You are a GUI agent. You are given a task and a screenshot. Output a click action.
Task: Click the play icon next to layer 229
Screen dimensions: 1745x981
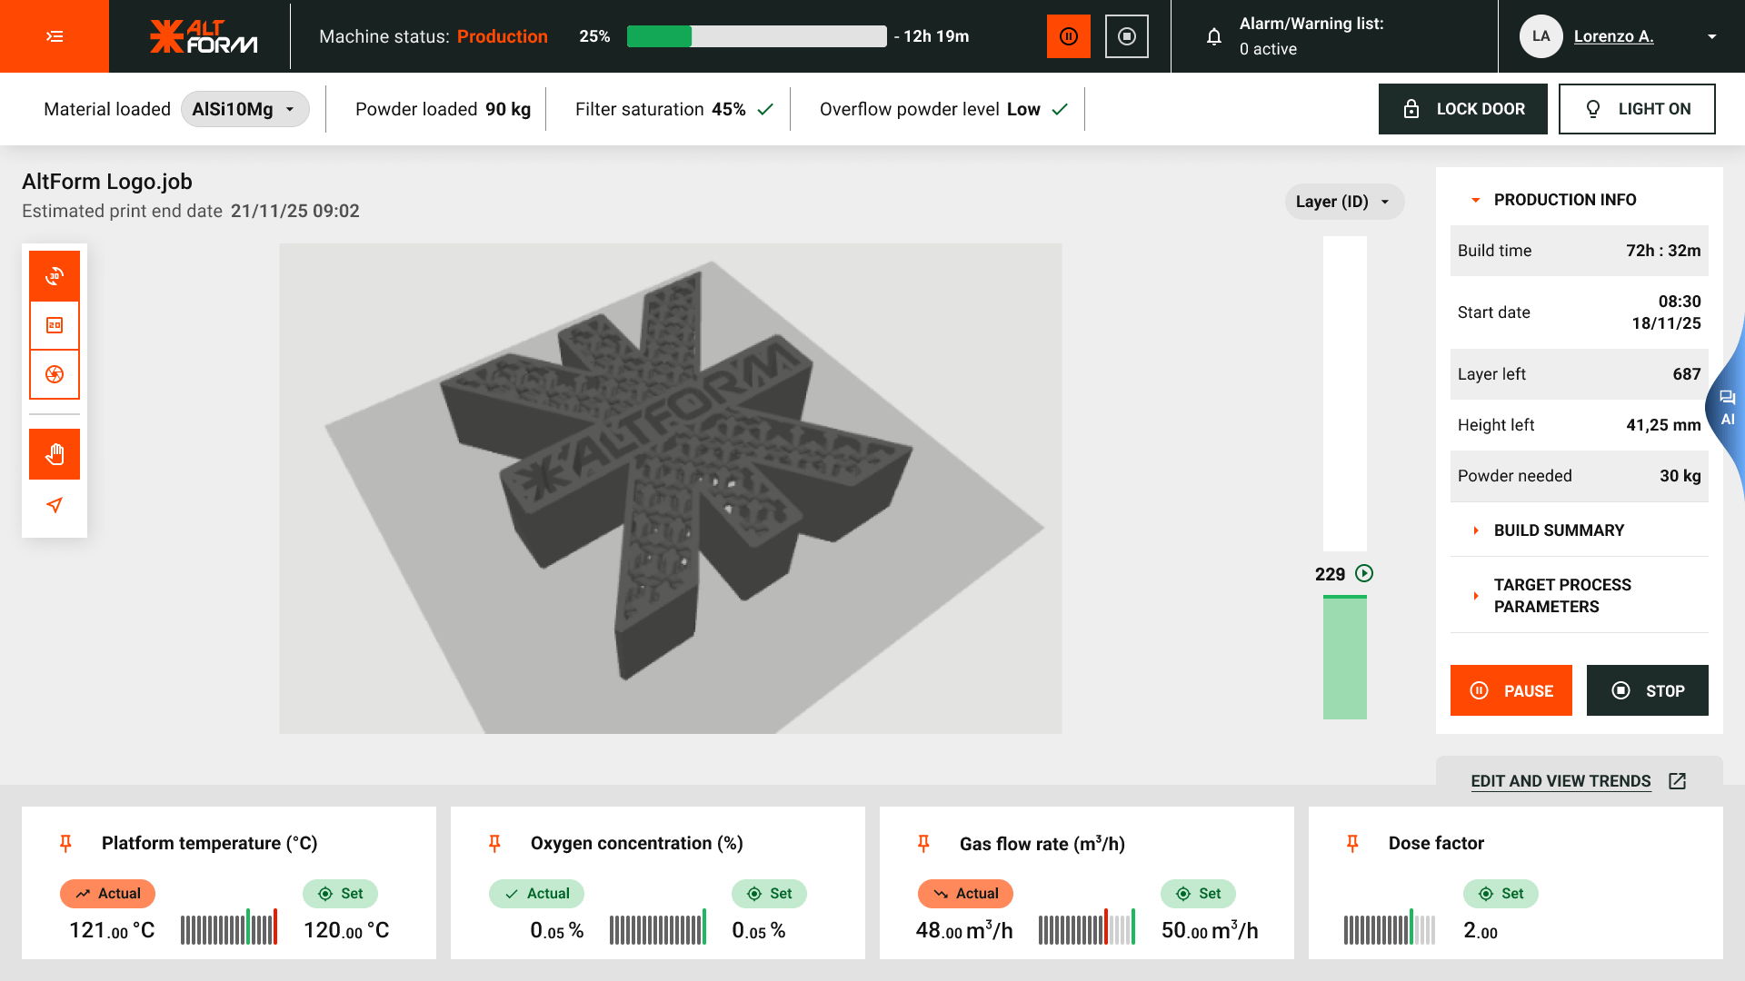pos(1364,573)
